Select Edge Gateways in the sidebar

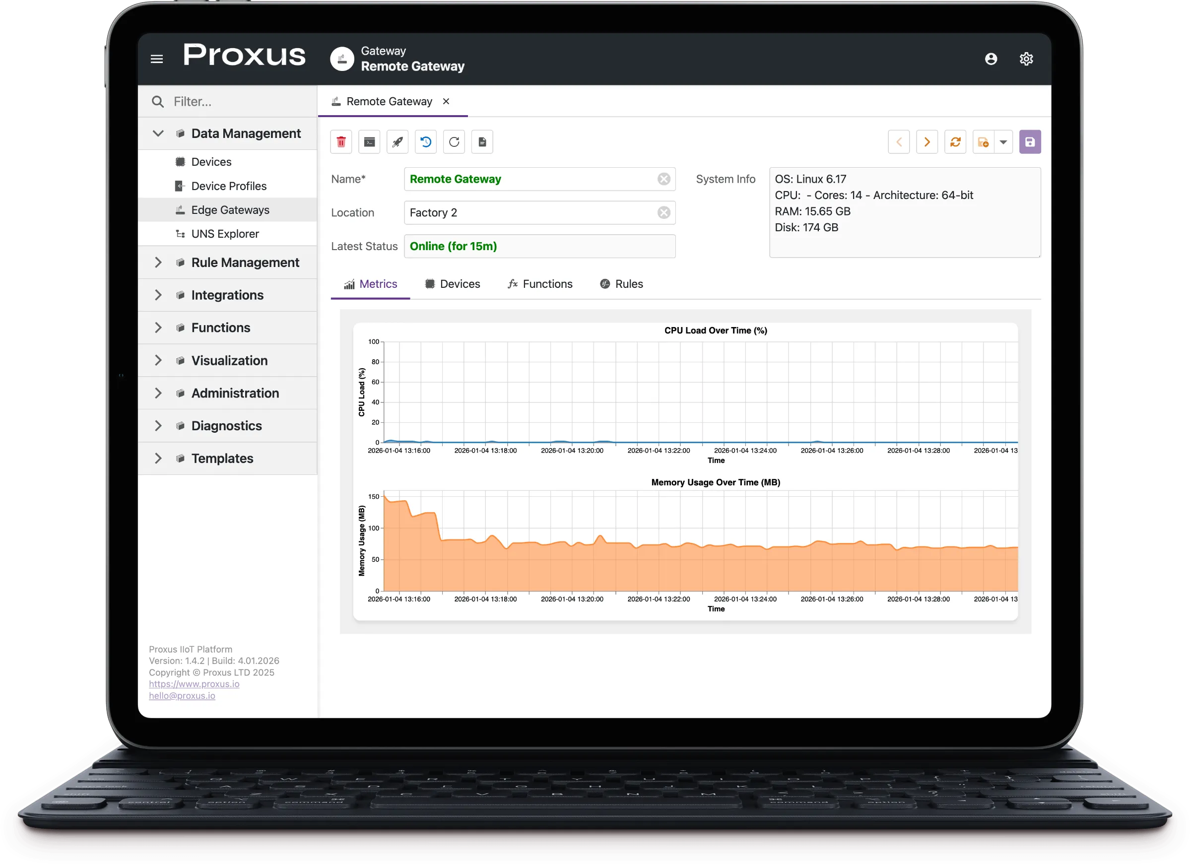(x=230, y=209)
